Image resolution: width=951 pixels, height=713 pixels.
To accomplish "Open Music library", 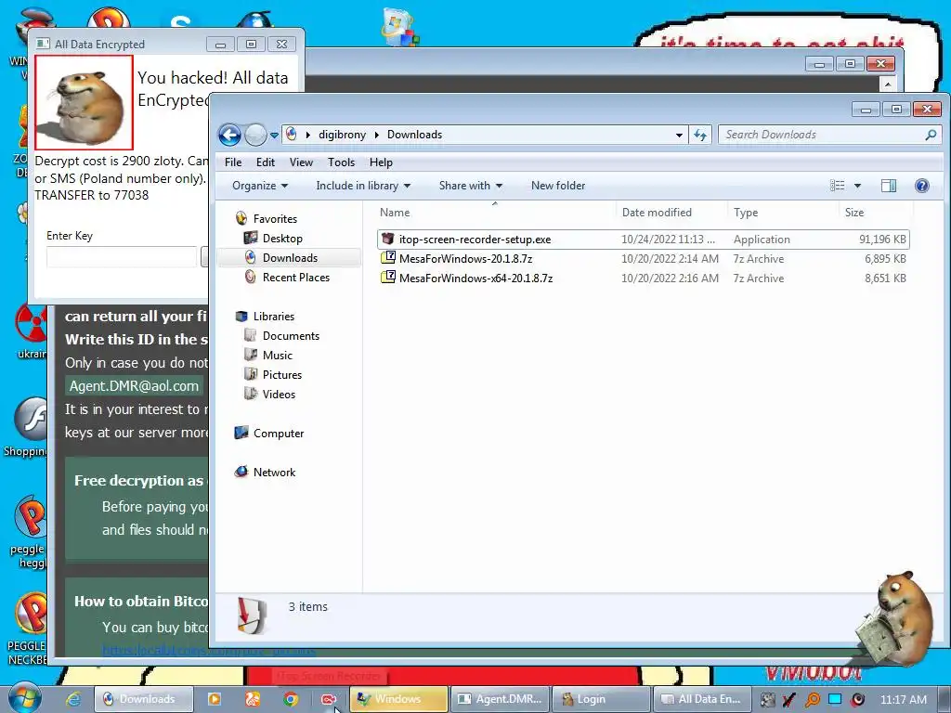I will point(277,356).
